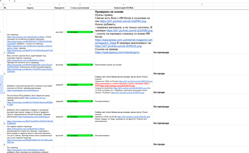Click the 'Приоритет' header cell
This screenshot has width=249, height=153.
[x=59, y=8]
